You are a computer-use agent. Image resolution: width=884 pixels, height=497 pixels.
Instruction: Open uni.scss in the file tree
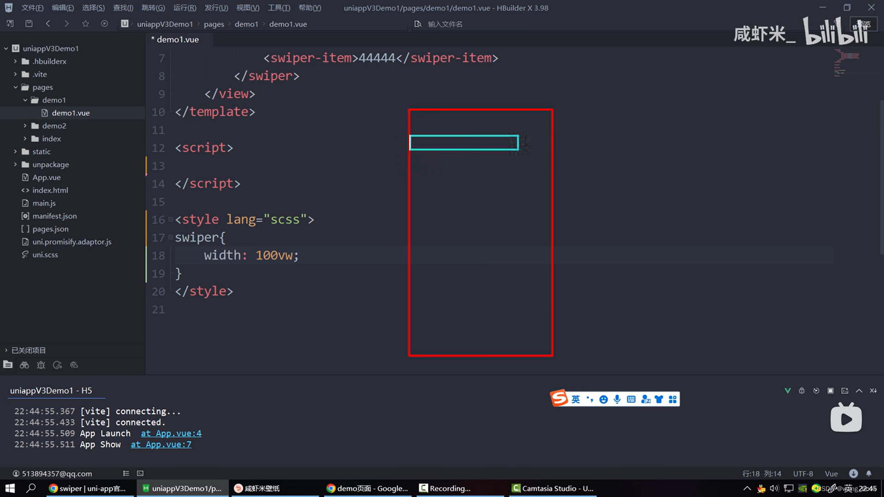(x=45, y=254)
